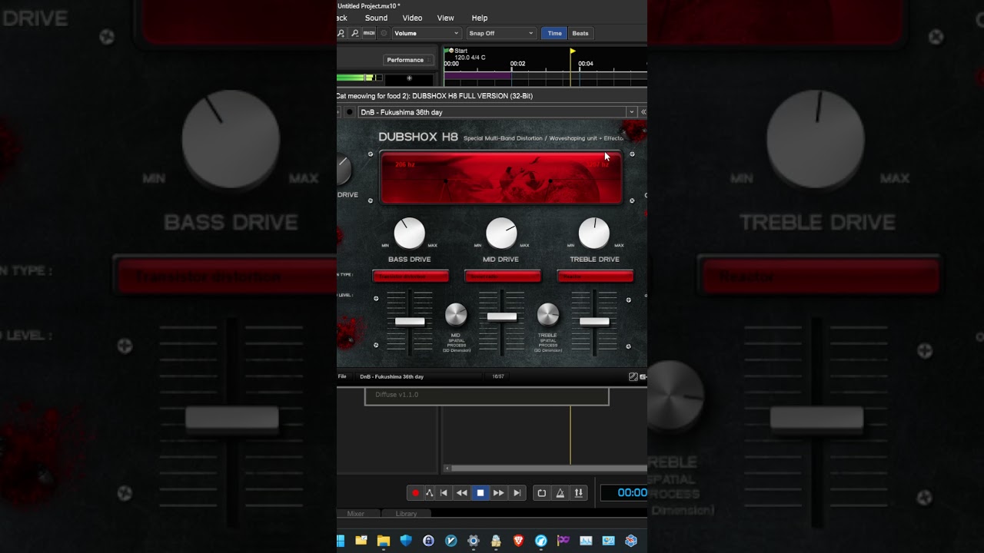Open mid distortion type red selector
984x553 pixels.
click(503, 276)
